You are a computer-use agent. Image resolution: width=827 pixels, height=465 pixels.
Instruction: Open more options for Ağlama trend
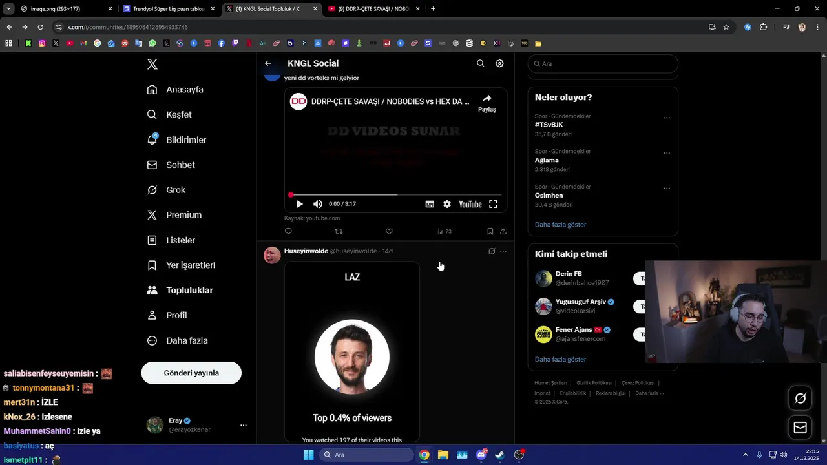(667, 154)
